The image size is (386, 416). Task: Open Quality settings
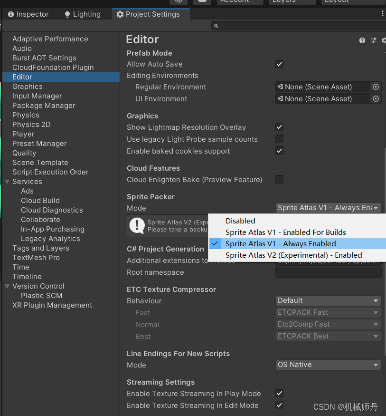pyautogui.click(x=24, y=153)
